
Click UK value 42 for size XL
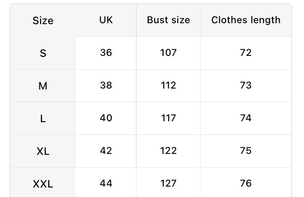[106, 151]
